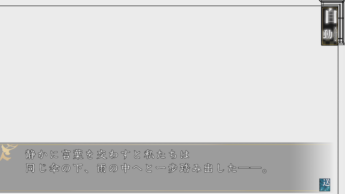Toggle the 自動 auto-play banner
This screenshot has height=194, width=345.
[330, 26]
